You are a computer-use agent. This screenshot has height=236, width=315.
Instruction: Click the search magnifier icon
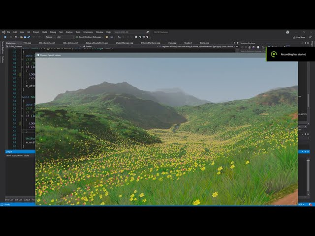coord(148,32)
